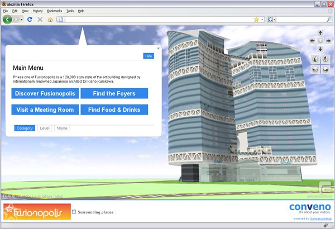Screen dimensions: 335x229
Task: Click the Find Food & Drinks button
Action: (x=114, y=109)
